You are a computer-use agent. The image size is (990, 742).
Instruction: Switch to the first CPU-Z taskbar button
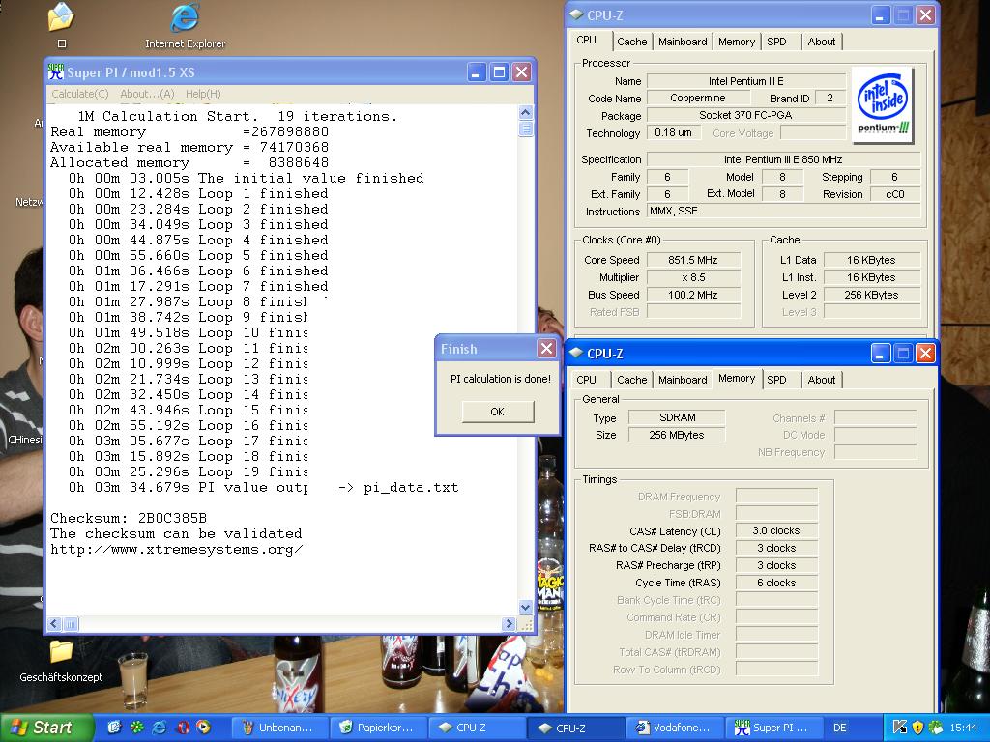(477, 728)
